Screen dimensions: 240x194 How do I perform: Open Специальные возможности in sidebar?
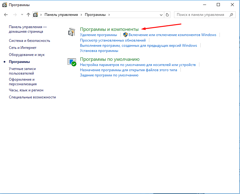point(32,97)
